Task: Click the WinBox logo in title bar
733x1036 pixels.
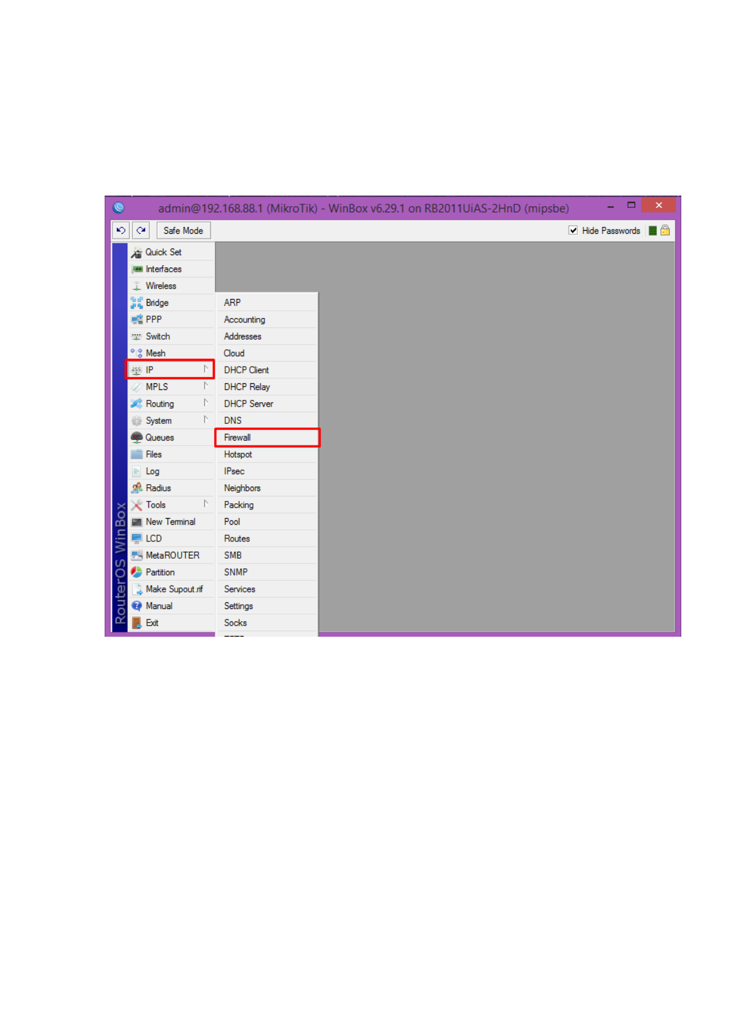Action: pyautogui.click(x=119, y=207)
